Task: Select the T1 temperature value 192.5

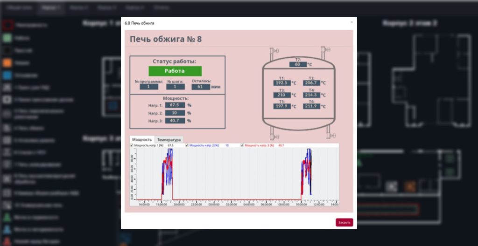Action: click(281, 82)
